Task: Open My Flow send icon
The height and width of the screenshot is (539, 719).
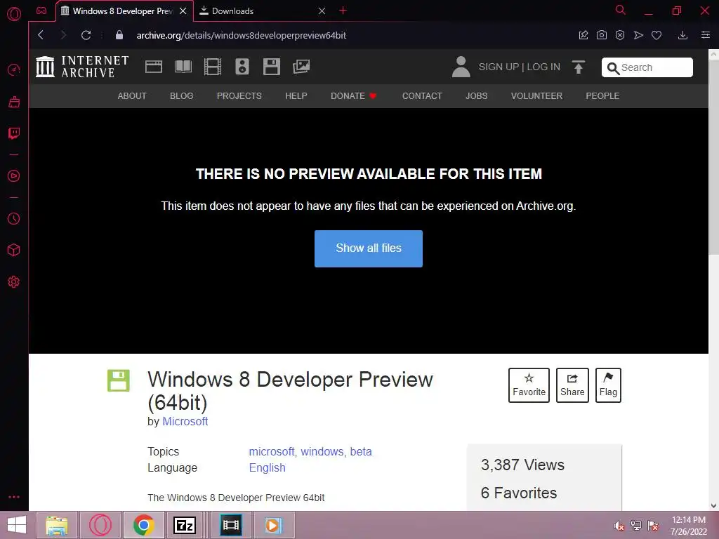Action: click(x=638, y=35)
